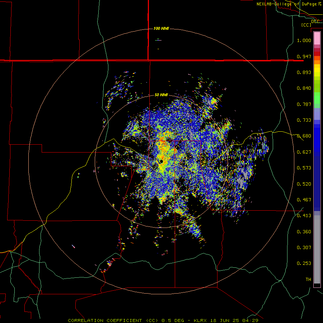Click the Correlation Coefficient caption at bottom
Image resolution: width=323 pixels, height=323 pixels.
tap(163, 320)
